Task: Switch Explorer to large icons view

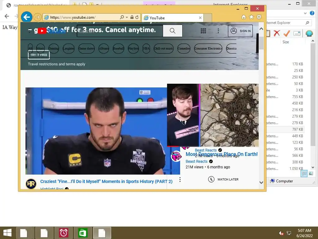Action: [311, 174]
